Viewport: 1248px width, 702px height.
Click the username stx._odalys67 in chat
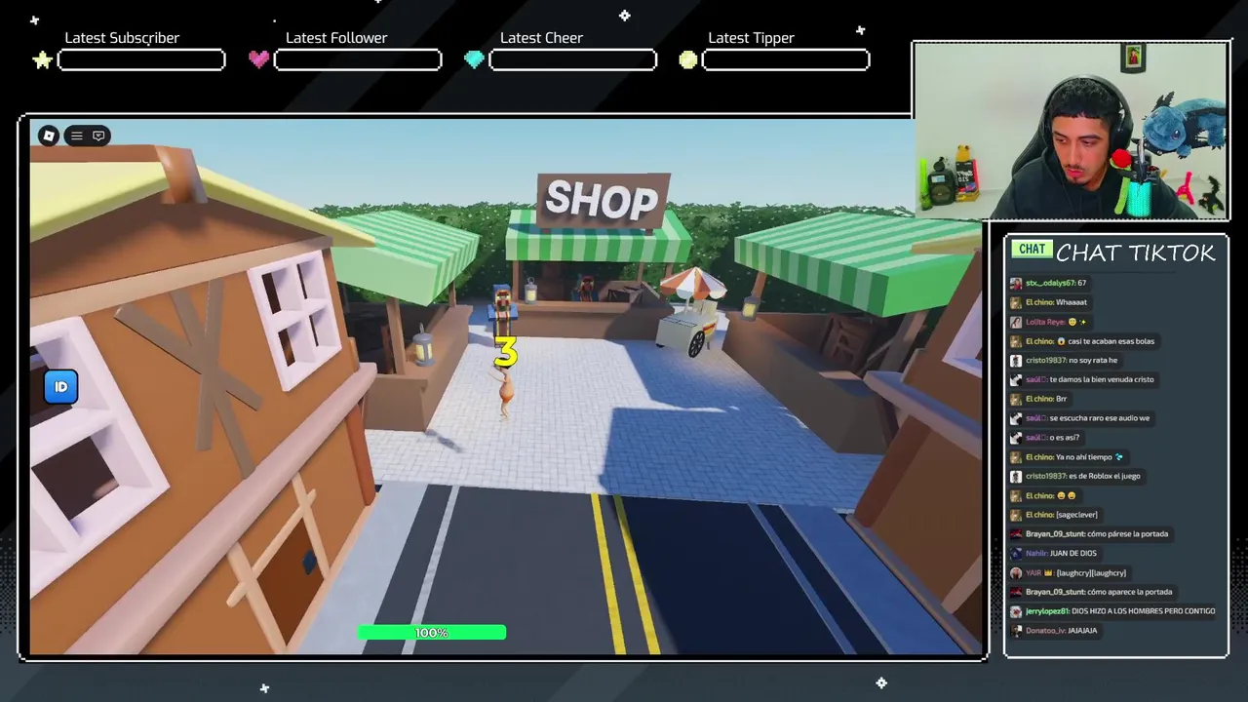point(1050,284)
